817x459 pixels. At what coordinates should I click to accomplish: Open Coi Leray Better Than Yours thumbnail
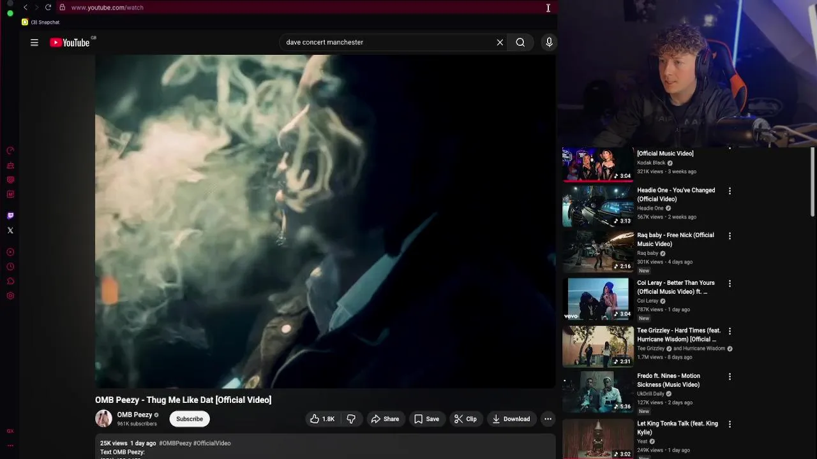tap(597, 299)
